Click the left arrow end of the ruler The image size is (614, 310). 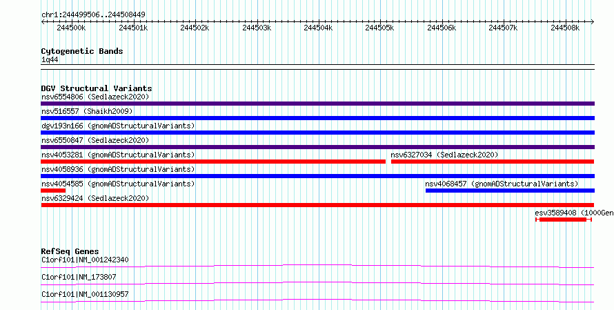pos(43,21)
